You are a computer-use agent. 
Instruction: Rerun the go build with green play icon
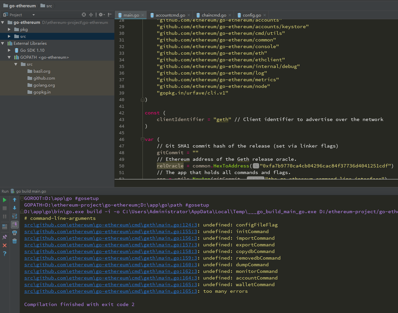click(x=5, y=200)
